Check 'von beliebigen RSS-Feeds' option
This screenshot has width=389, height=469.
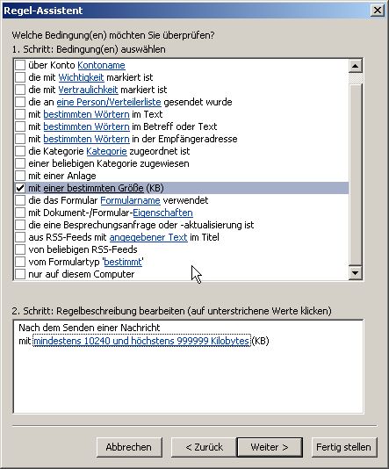[x=20, y=249]
